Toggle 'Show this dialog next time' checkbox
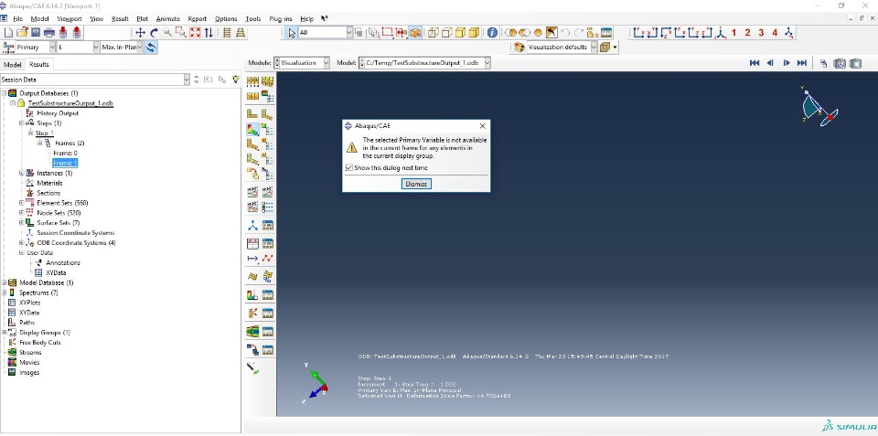Screen dimensions: 878x436 [349, 168]
